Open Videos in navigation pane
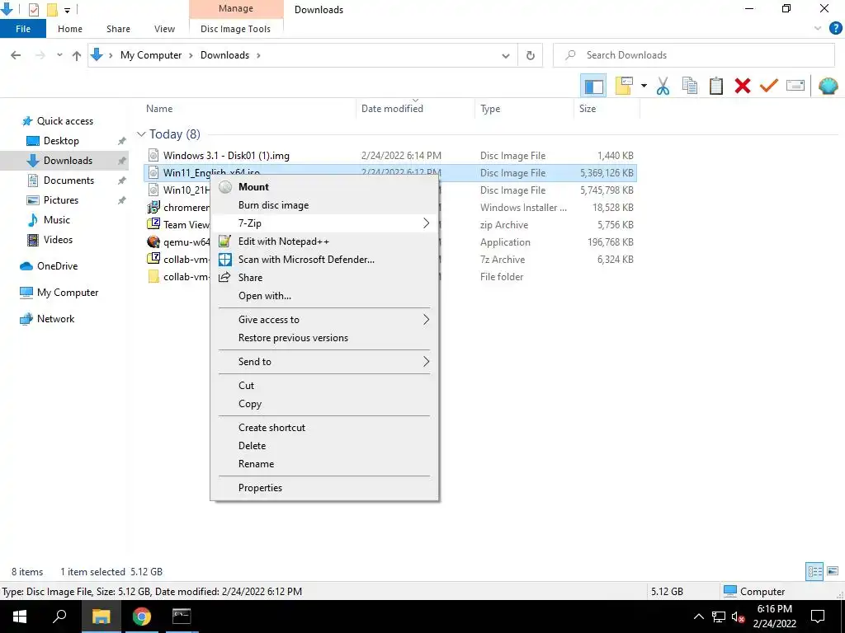Viewport: 845px width, 633px height. (x=58, y=240)
